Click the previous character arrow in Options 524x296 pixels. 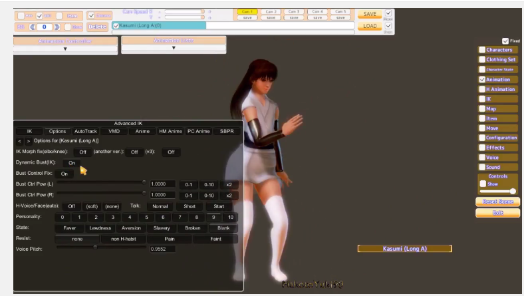click(x=19, y=141)
